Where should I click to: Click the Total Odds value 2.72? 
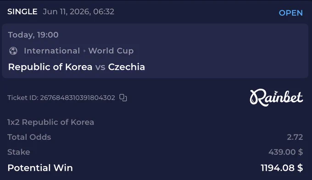coord(295,137)
